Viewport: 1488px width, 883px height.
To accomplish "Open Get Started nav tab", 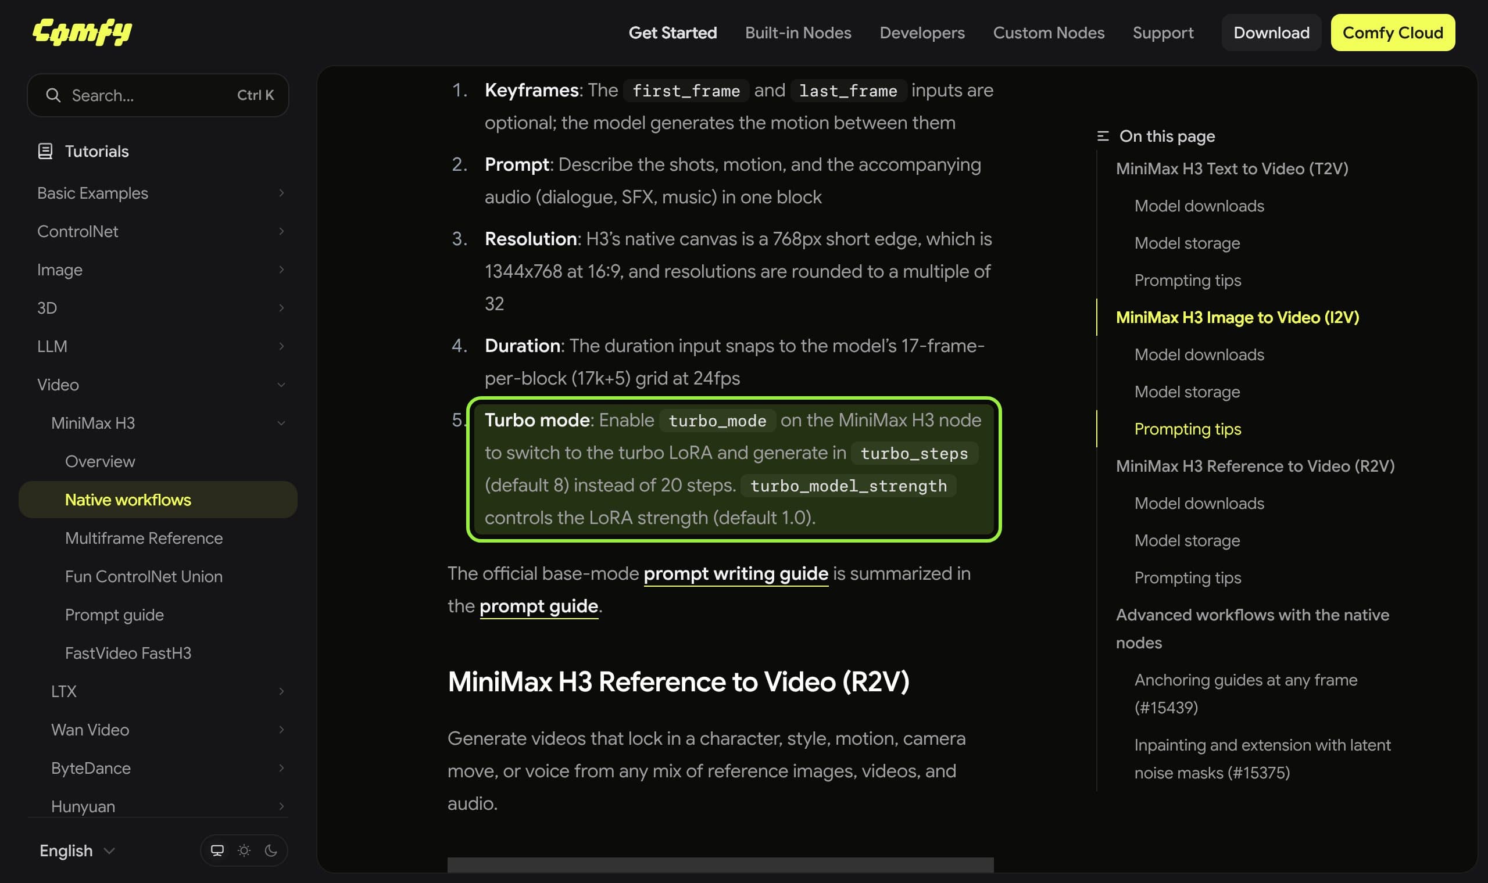I will coord(673,33).
